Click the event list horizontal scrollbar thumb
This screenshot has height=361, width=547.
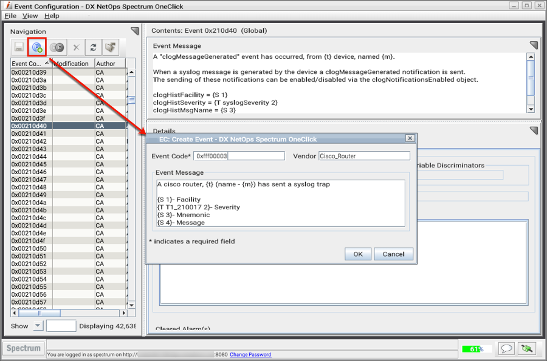tap(39, 313)
